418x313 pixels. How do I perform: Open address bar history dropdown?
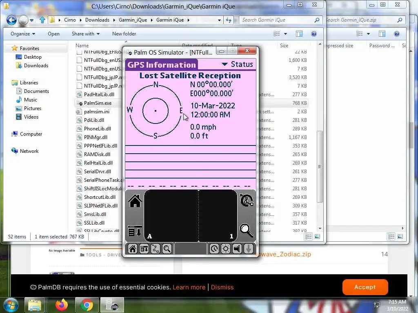(219, 20)
